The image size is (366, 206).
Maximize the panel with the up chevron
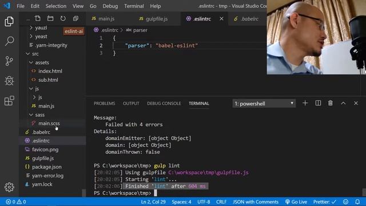343,103
